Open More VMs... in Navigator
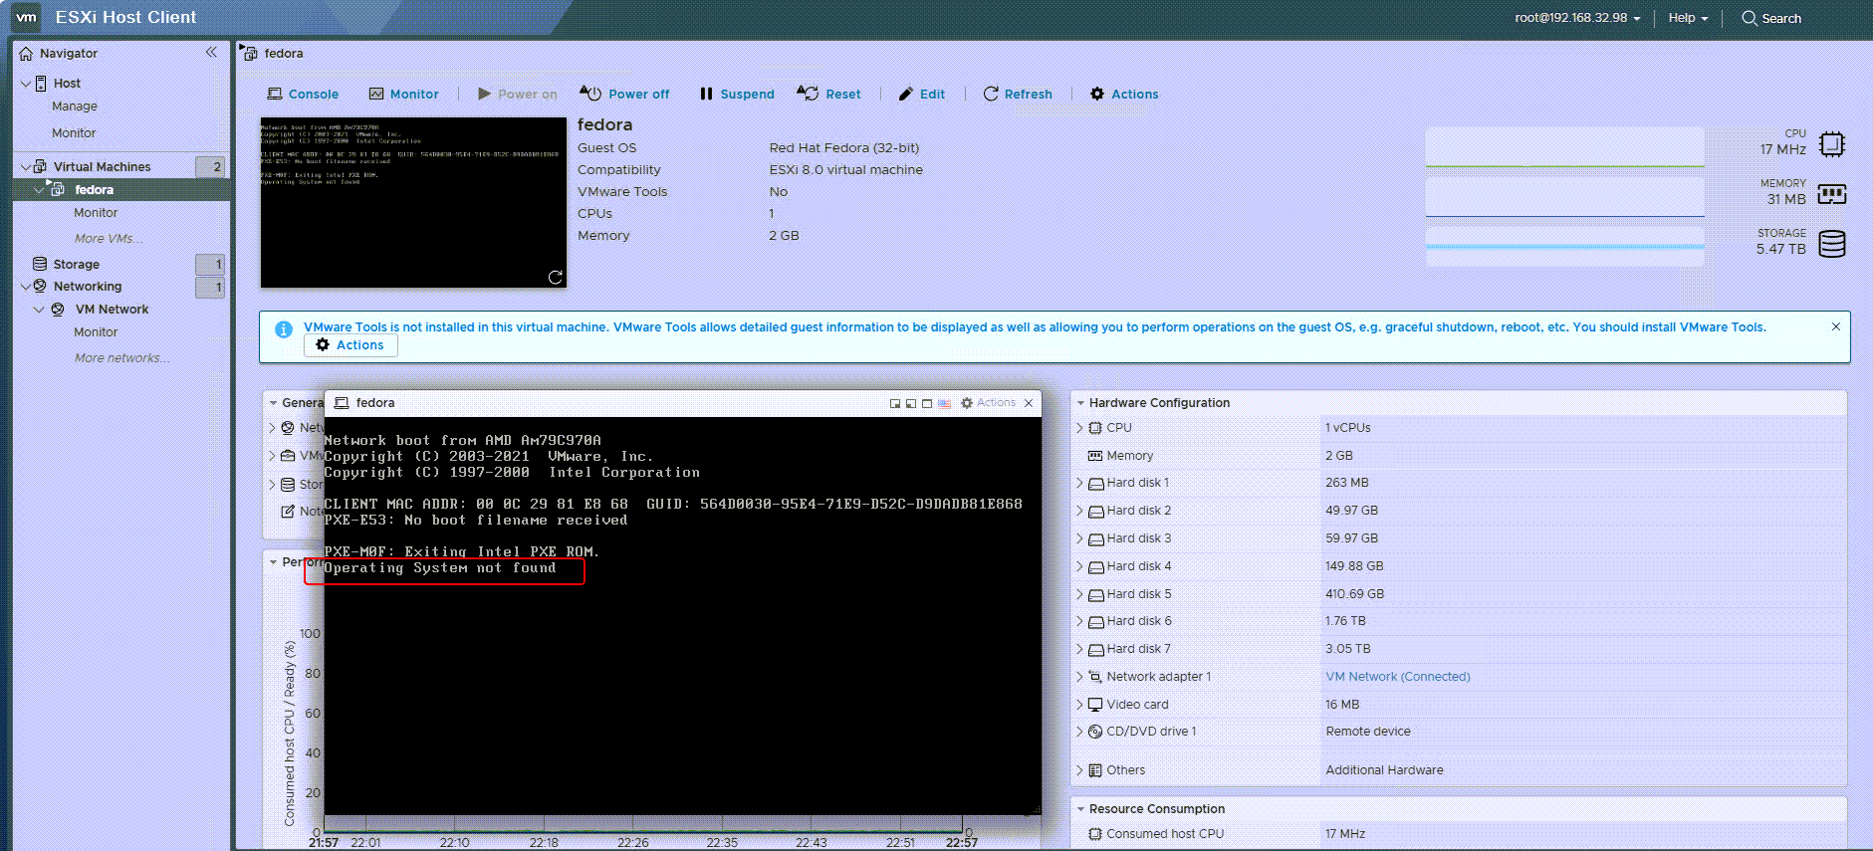 click(109, 239)
